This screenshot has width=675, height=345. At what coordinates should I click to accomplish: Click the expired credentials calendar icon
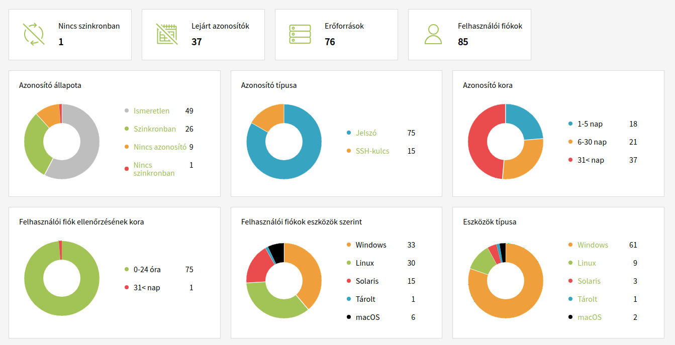pos(167,34)
